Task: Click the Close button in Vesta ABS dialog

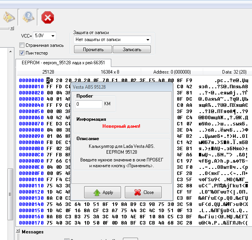Action: [x=143, y=192]
